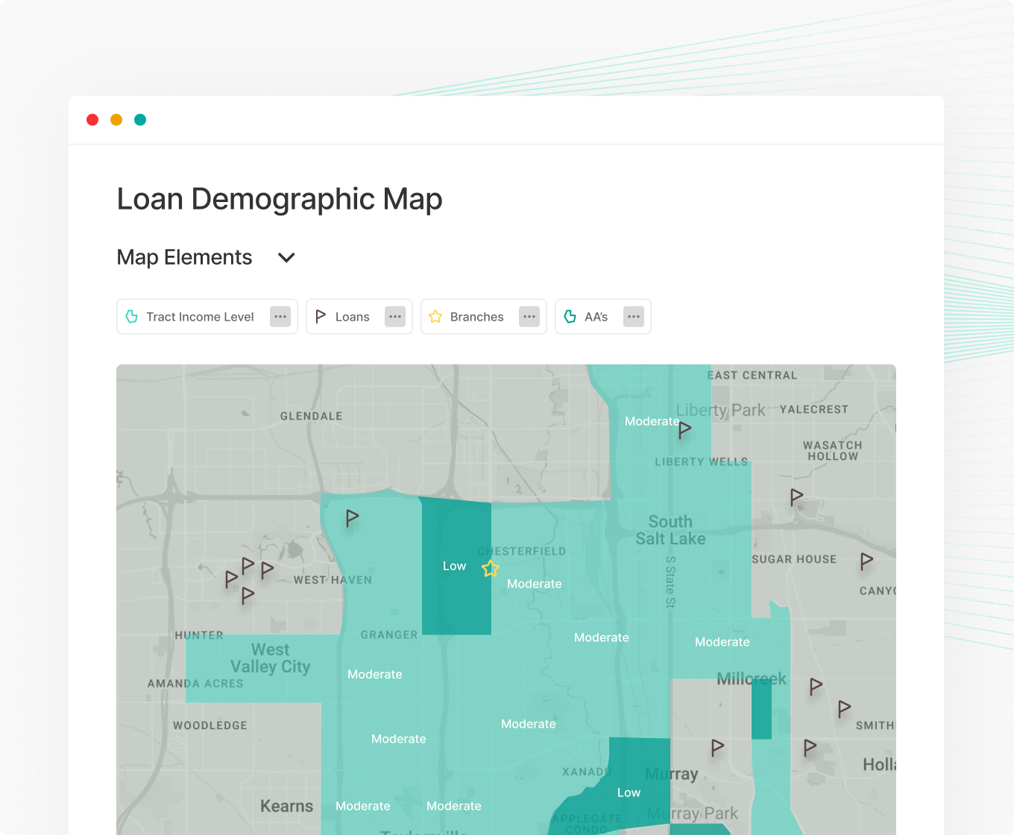
Task: Click the loan flag near Liberty Park
Action: click(x=684, y=429)
